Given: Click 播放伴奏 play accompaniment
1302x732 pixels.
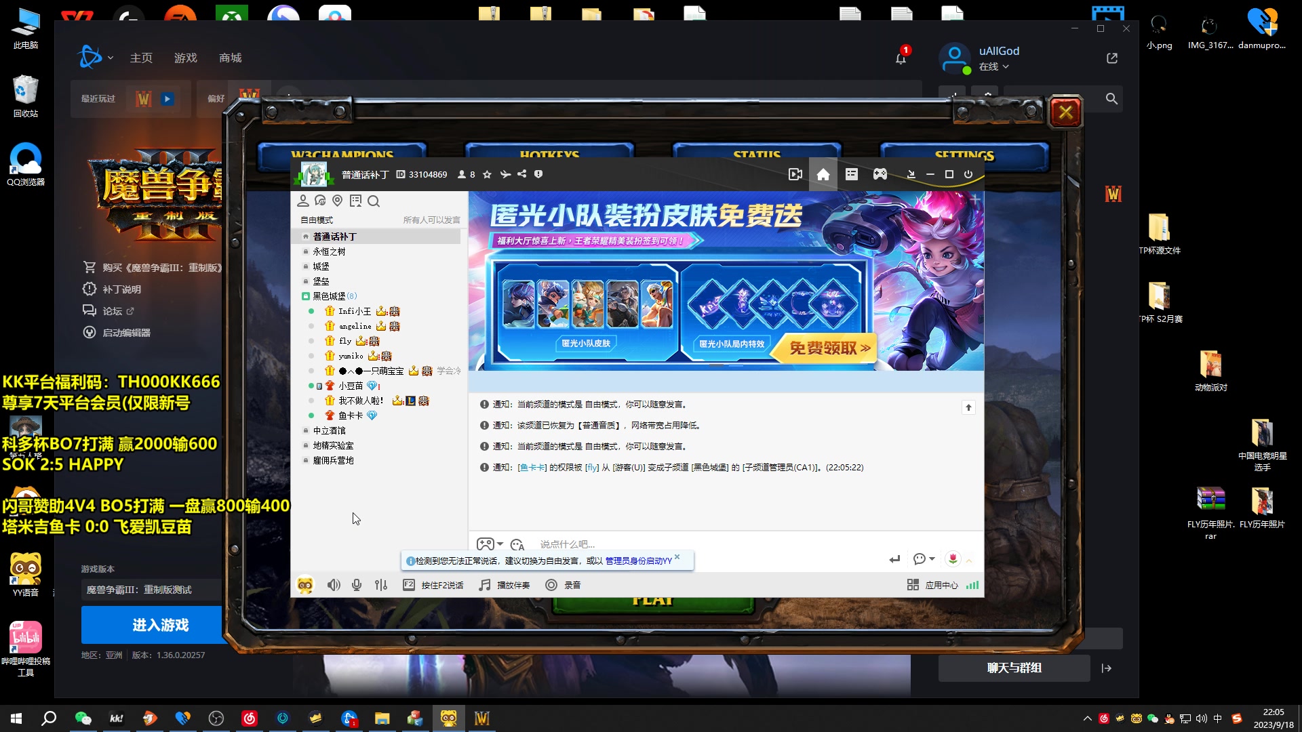Looking at the screenshot, I should point(505,585).
